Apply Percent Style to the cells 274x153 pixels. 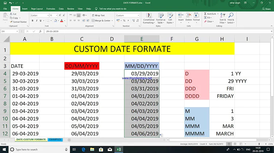tap(124, 20)
